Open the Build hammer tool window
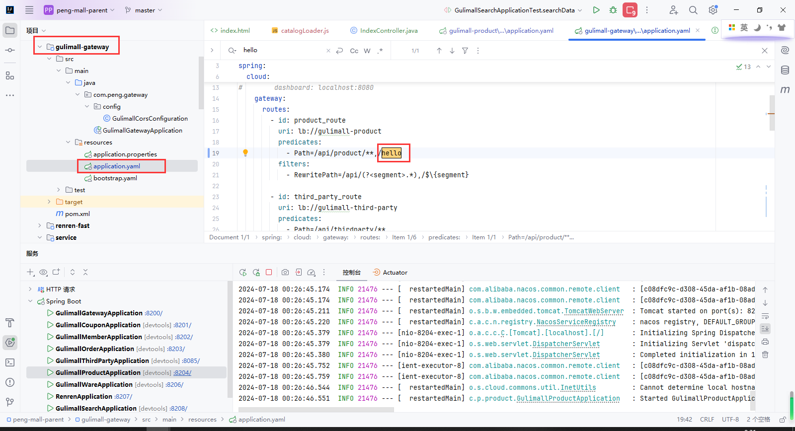Viewport: 795px width, 431px height. tap(10, 323)
